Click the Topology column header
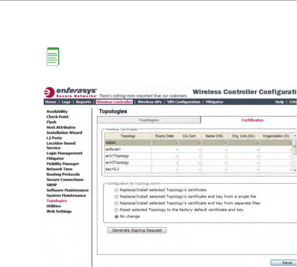Viewport: 297px width, 267px height. (x=128, y=136)
